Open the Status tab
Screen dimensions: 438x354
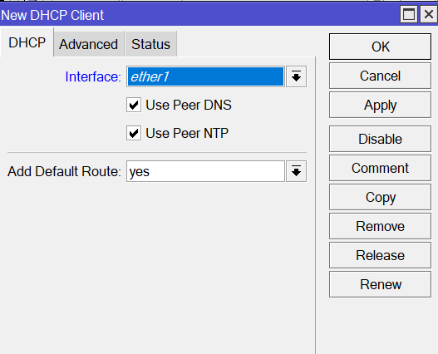tap(150, 44)
